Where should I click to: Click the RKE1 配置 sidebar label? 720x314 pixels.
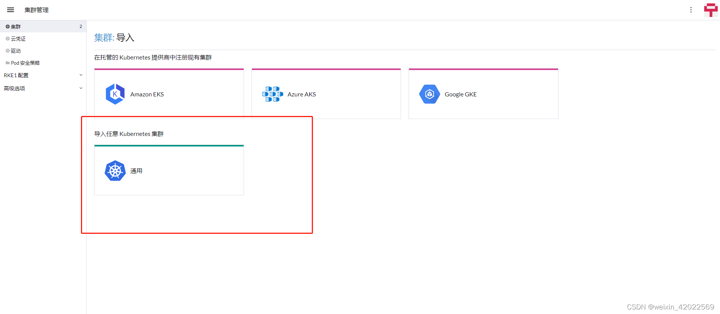point(16,75)
